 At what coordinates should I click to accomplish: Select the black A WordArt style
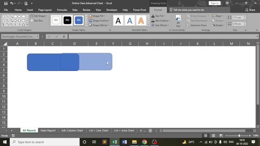click(x=118, y=21)
